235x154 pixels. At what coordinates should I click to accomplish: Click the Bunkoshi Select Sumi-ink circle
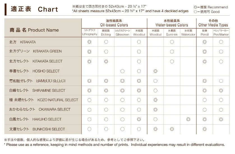[172, 129]
